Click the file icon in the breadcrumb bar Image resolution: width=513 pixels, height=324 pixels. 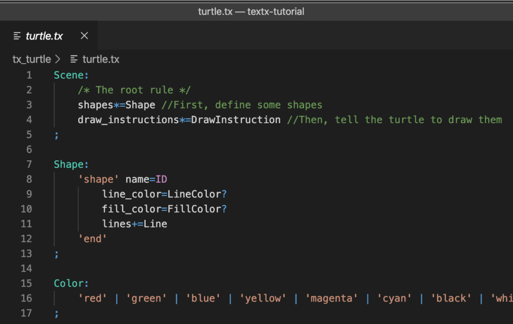tap(74, 59)
